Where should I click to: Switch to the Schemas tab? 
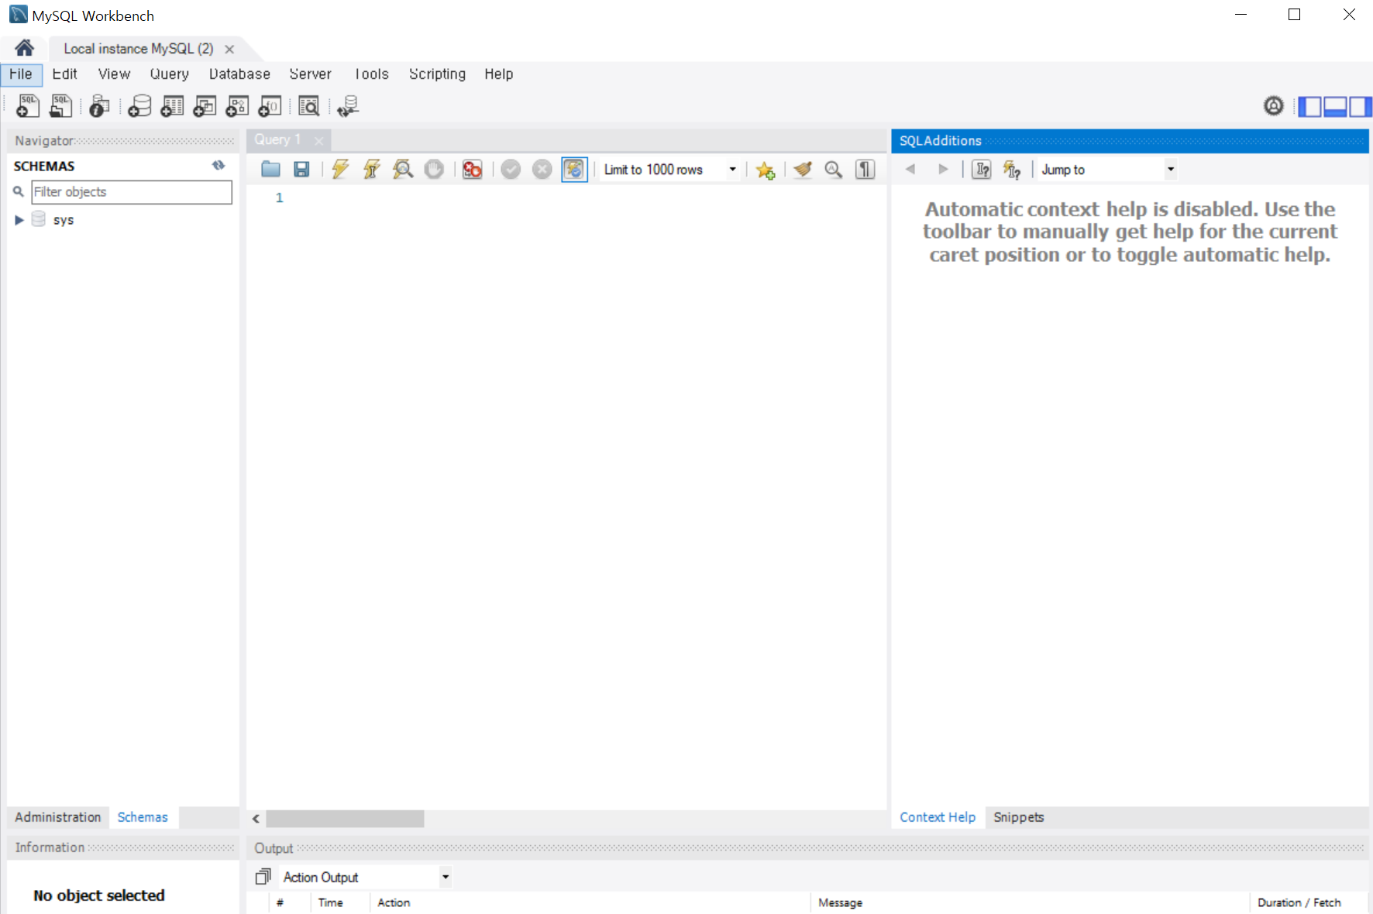click(x=143, y=817)
